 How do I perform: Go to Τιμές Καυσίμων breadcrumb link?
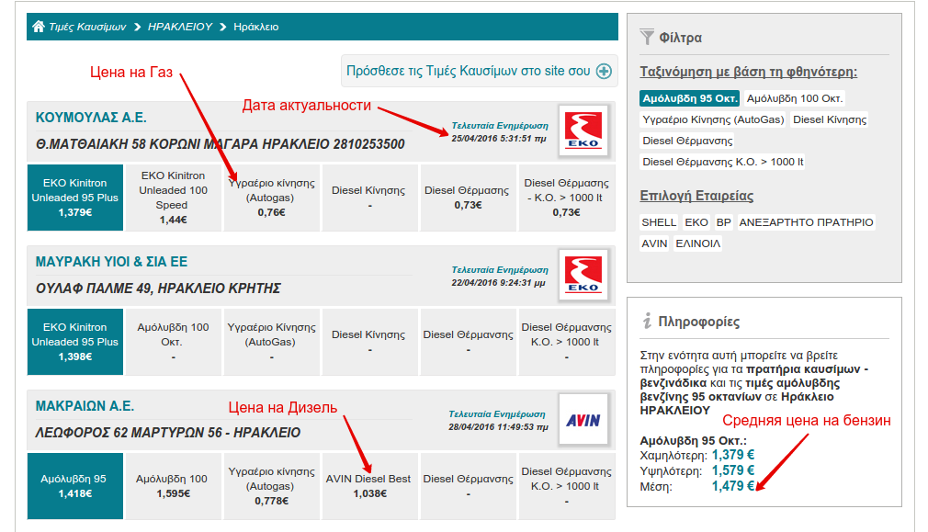(x=87, y=27)
